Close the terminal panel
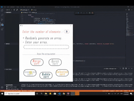 pyautogui.click(x=132, y=68)
